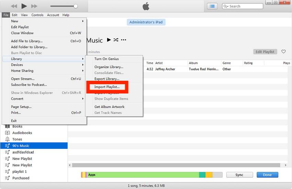Click the playlist 1 icon
Viewport: 292px width, 189px height.
(x=8, y=171)
